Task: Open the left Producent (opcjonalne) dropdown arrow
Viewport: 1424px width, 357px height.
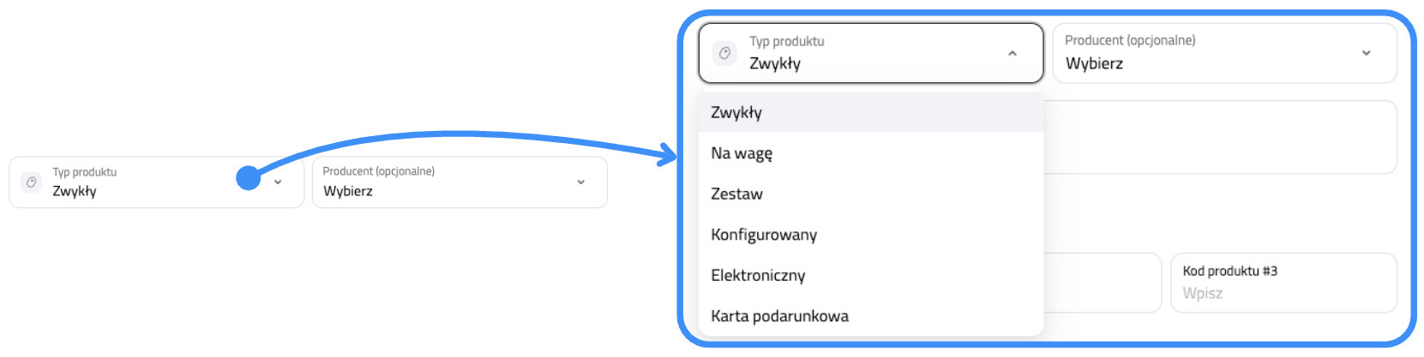Action: (580, 182)
